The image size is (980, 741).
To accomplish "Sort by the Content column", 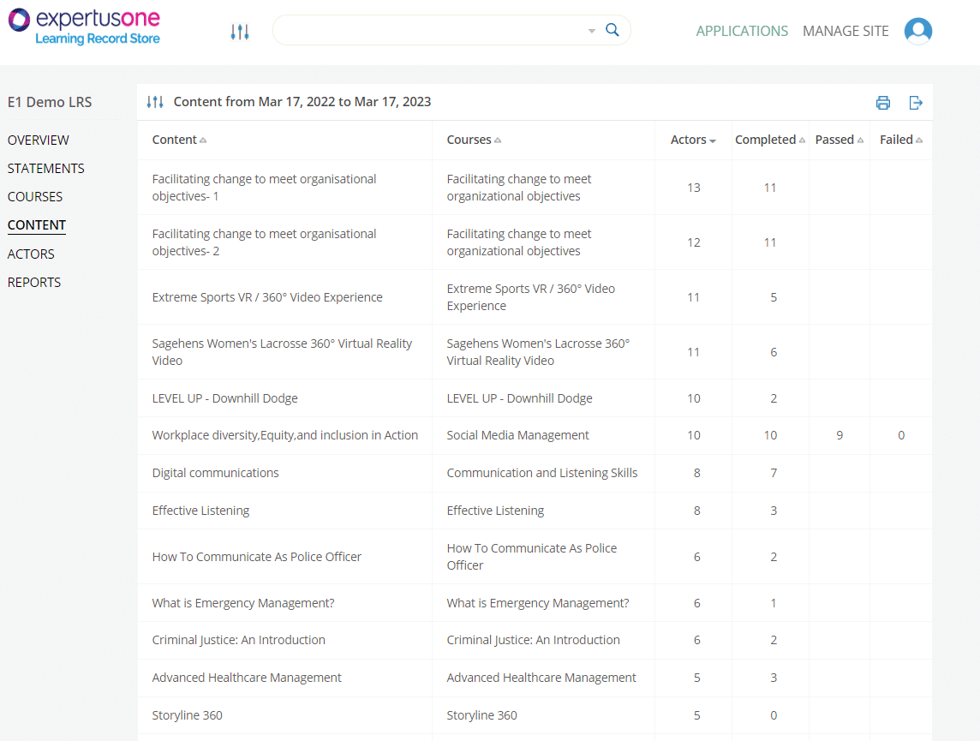I will pos(179,140).
